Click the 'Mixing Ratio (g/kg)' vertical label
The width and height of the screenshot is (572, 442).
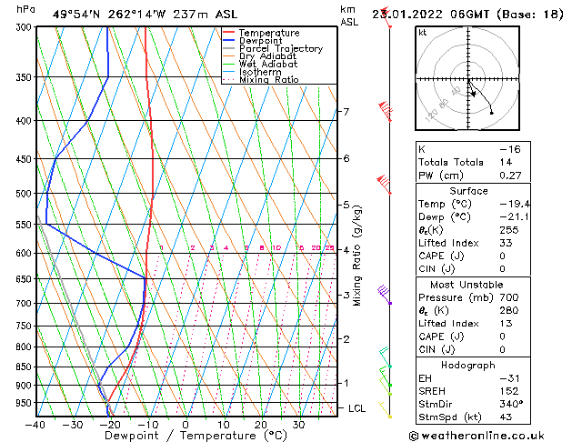[x=357, y=256]
